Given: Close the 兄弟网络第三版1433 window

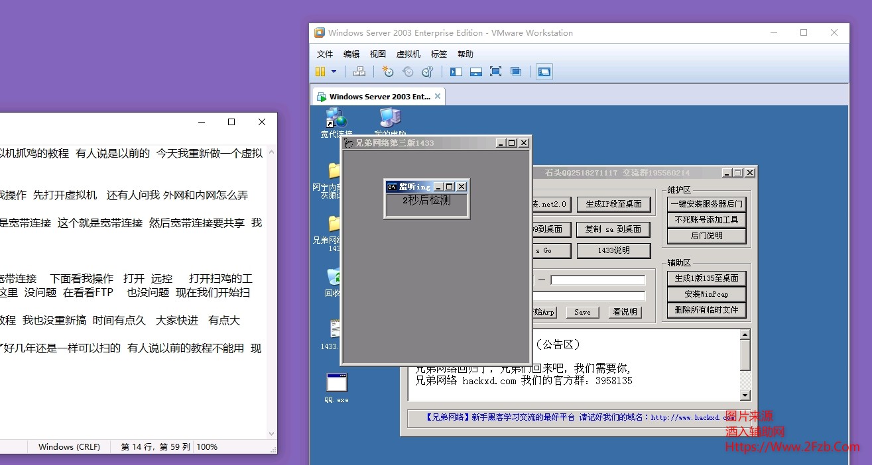Looking at the screenshot, I should click(524, 143).
